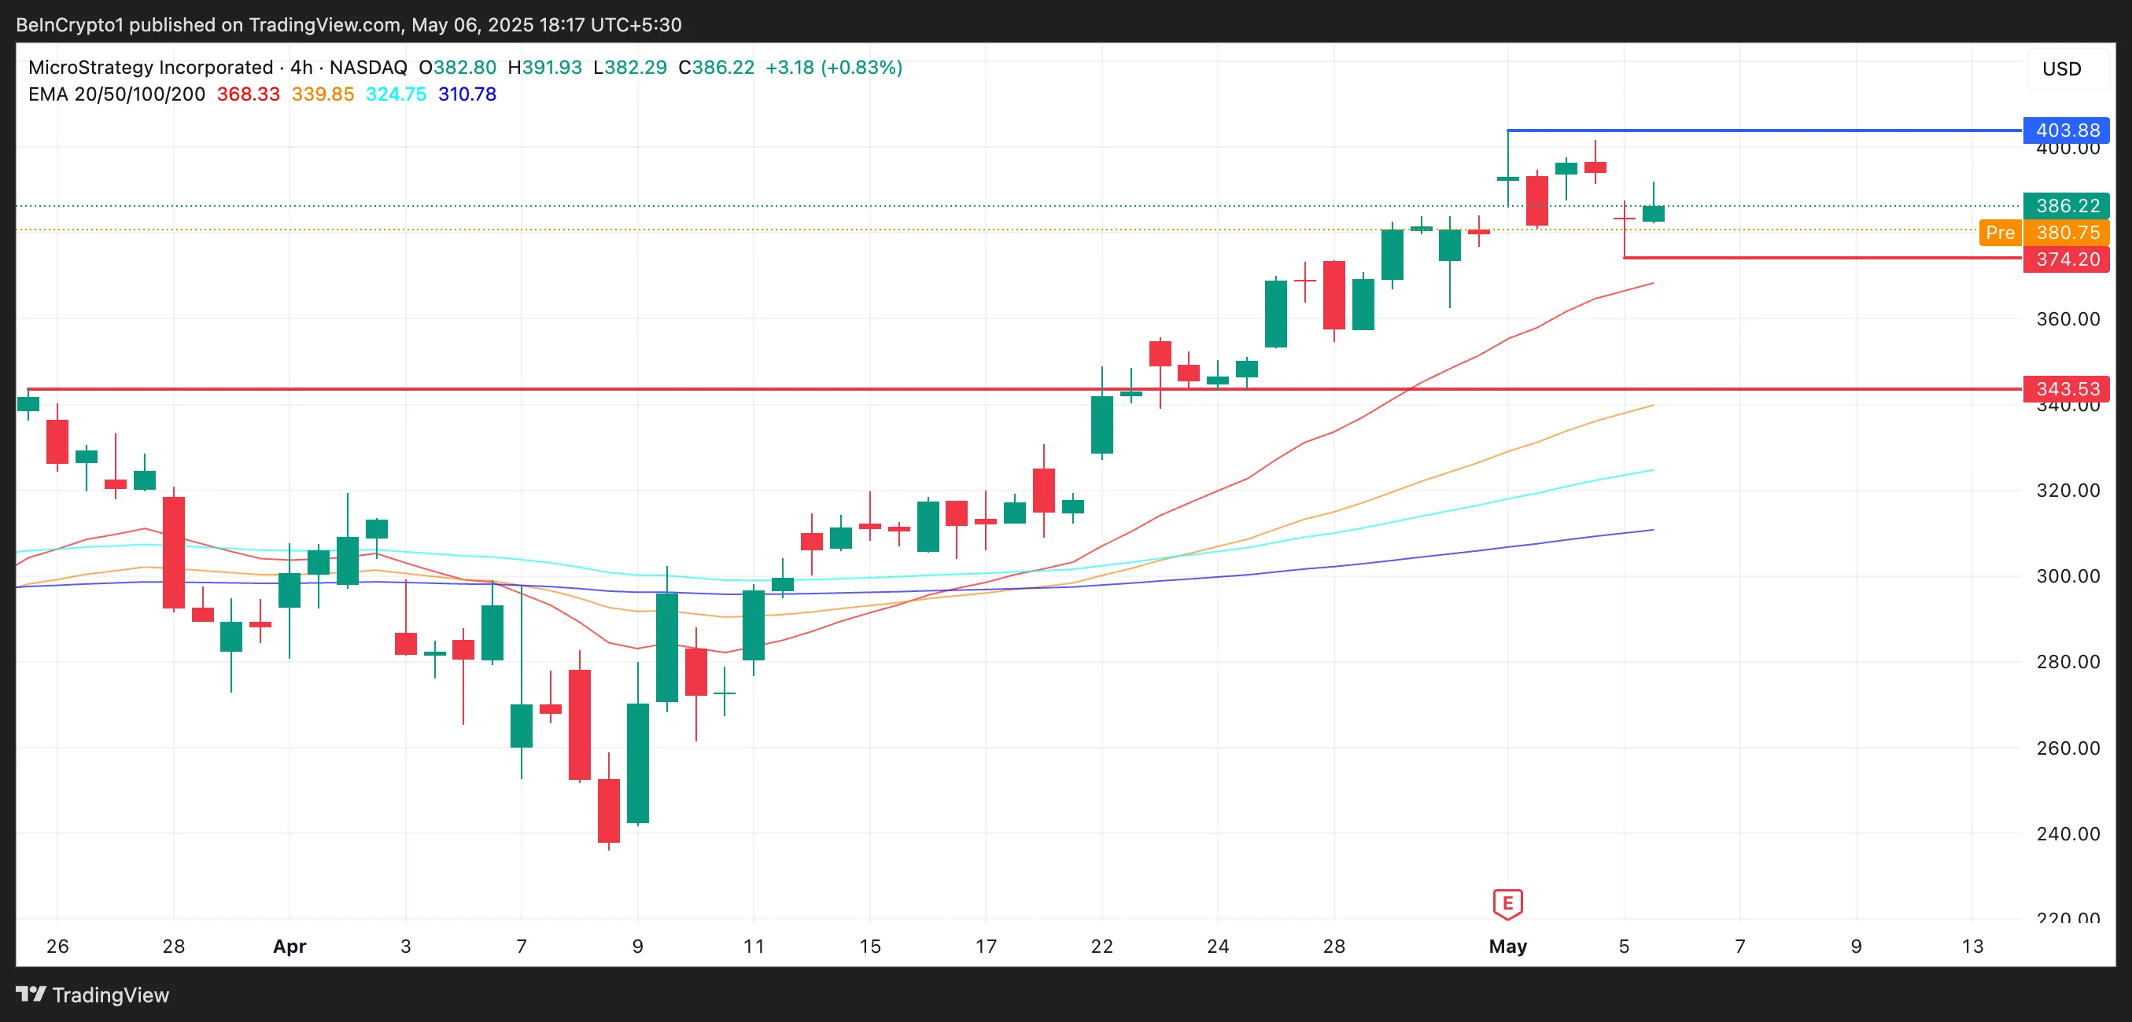Click the '240.00' price axis label
Viewport: 2132px width, 1022px height.
click(2067, 833)
